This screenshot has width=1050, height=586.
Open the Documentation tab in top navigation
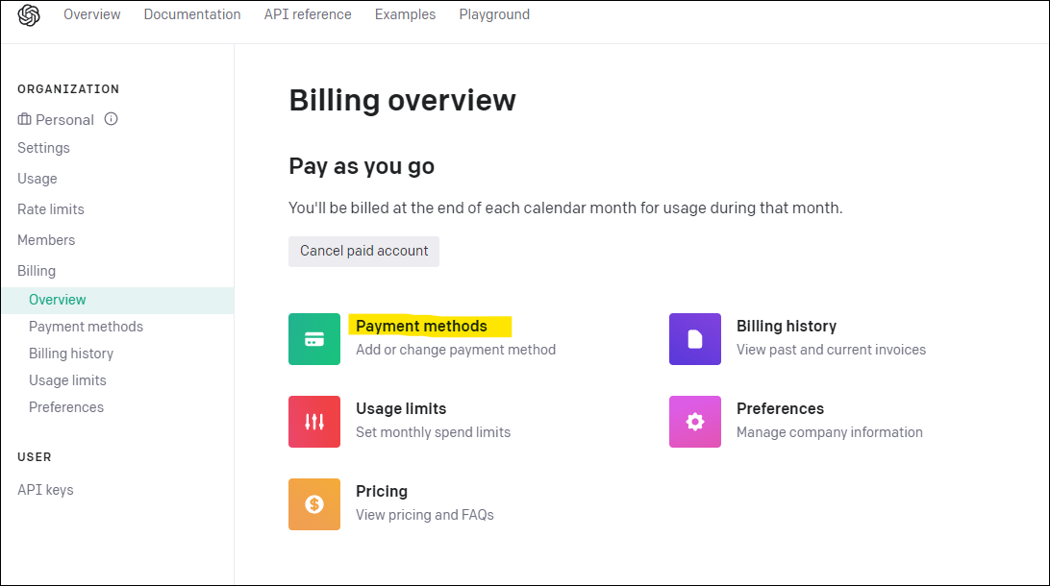pyautogui.click(x=192, y=14)
